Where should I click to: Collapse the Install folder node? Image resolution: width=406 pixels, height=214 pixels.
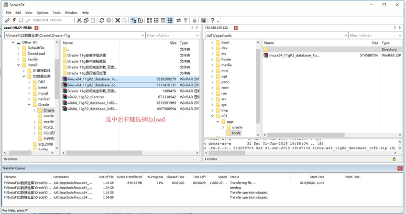tap(18, 65)
